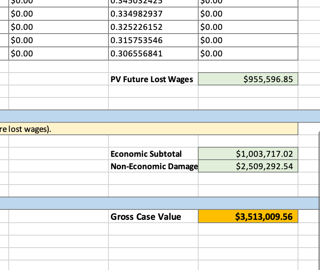Click the $0.00 cell right of 0.306556841
The image size is (320, 270).
pos(248,54)
